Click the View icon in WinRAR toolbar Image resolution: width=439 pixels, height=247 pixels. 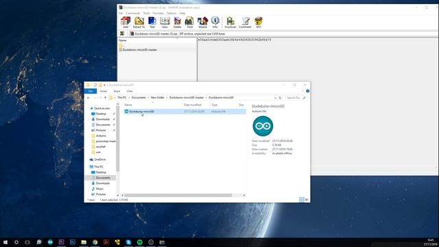tap(165, 23)
